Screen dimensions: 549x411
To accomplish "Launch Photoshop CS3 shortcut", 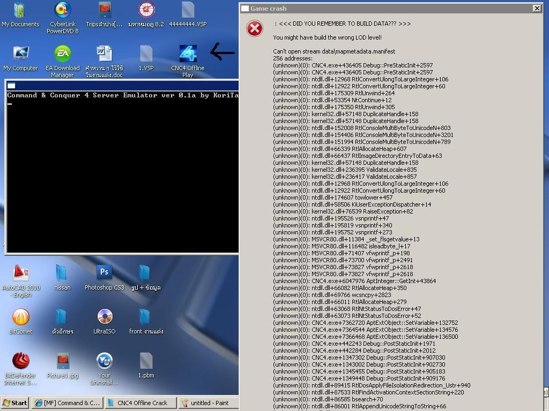I will click(x=105, y=278).
